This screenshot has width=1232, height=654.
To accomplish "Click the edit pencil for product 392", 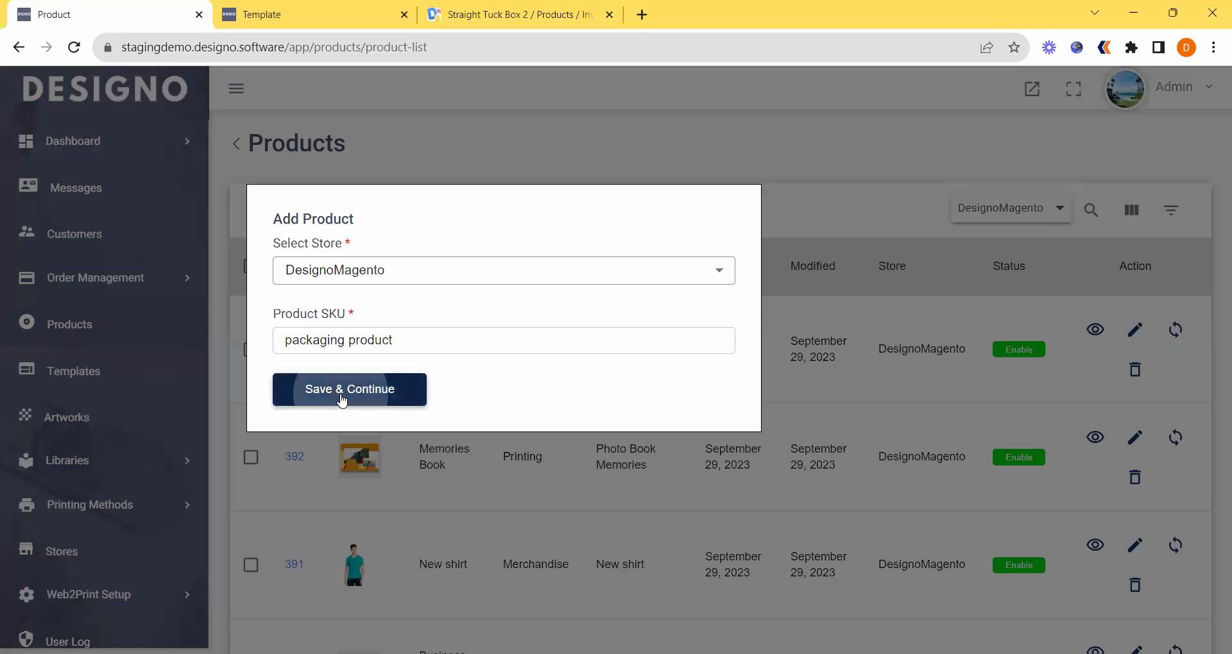I will 1134,437.
